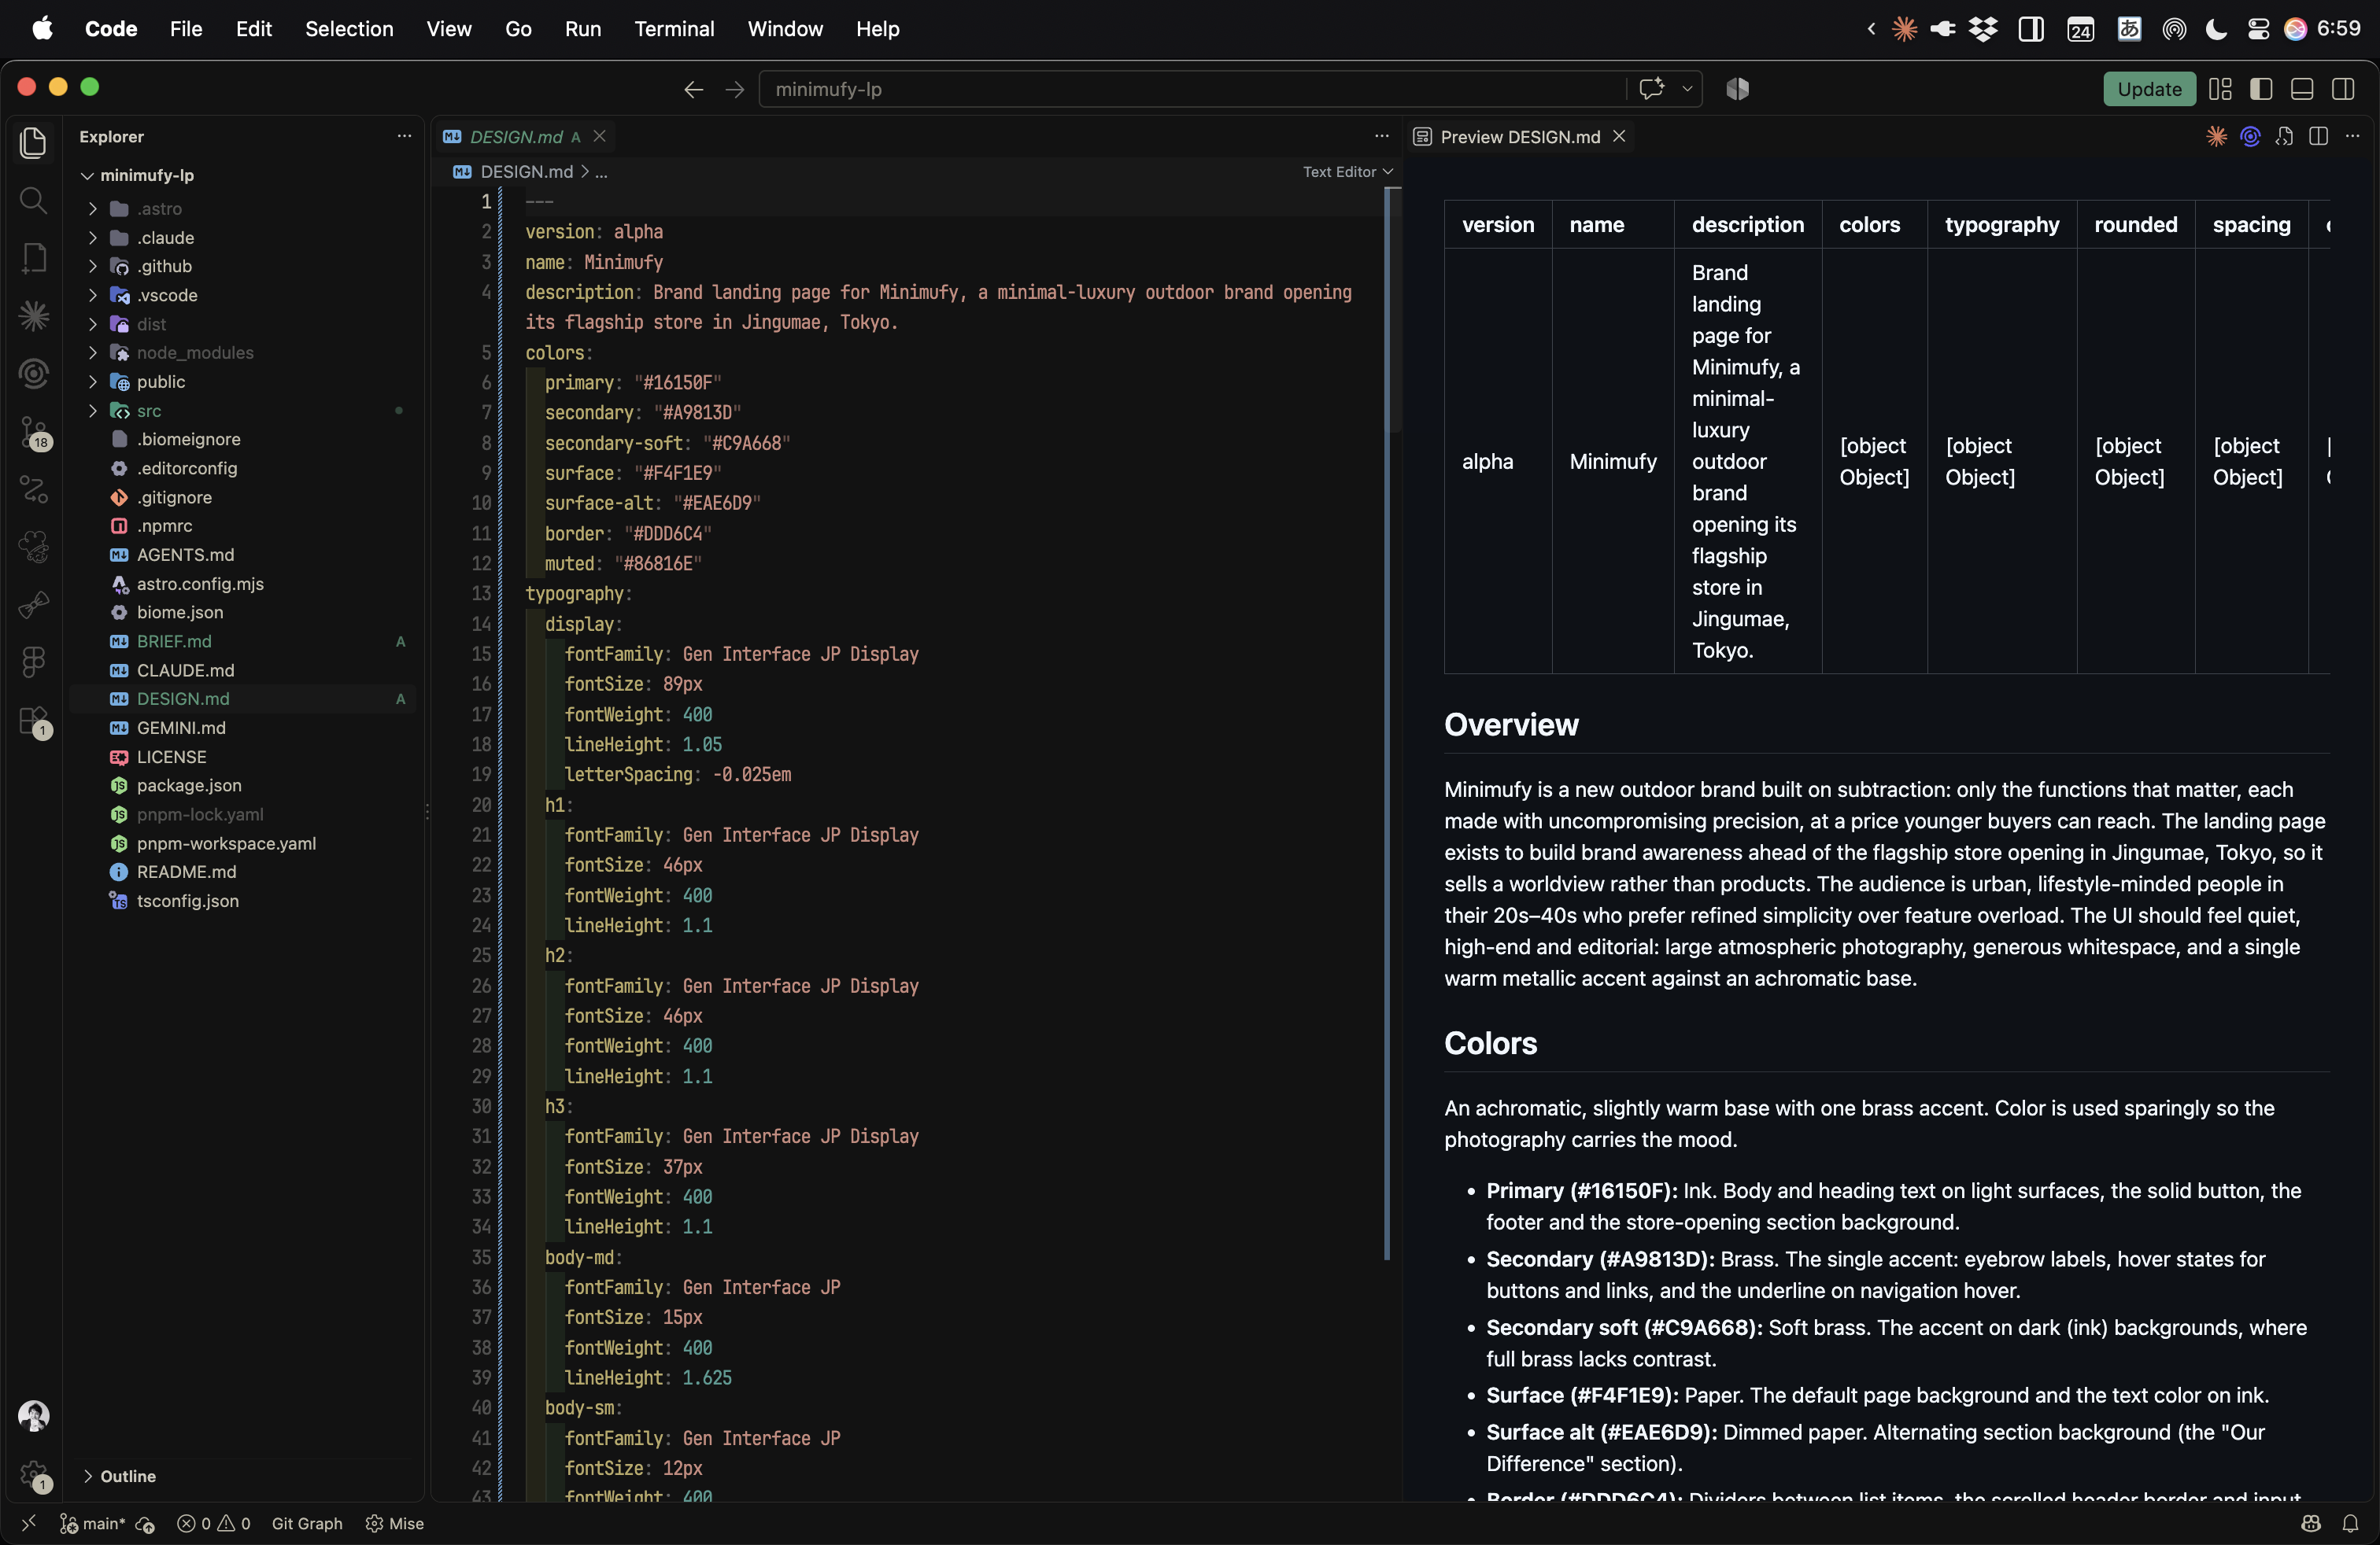Screen dimensions: 2380x1545
Task: Toggle the primary side bar visibility
Action: coord(2261,89)
